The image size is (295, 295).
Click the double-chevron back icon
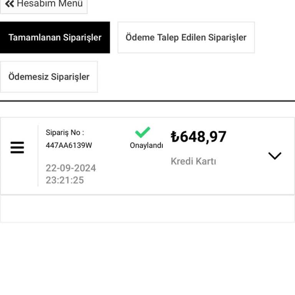point(10,4)
